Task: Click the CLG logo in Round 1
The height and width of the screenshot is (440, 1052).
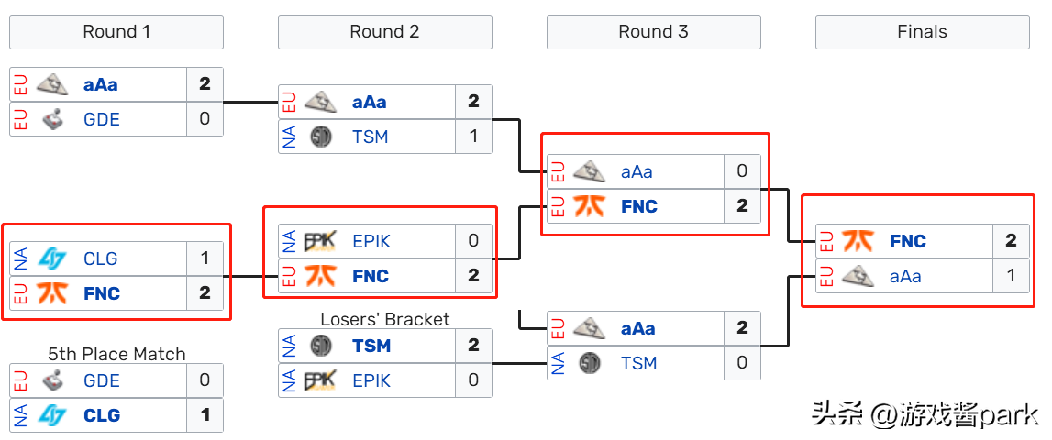Action: coord(52,258)
